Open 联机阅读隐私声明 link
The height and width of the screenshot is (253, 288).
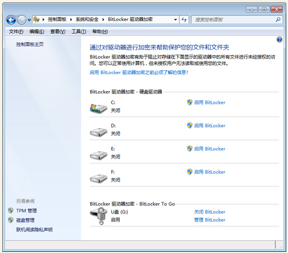pos(34,230)
